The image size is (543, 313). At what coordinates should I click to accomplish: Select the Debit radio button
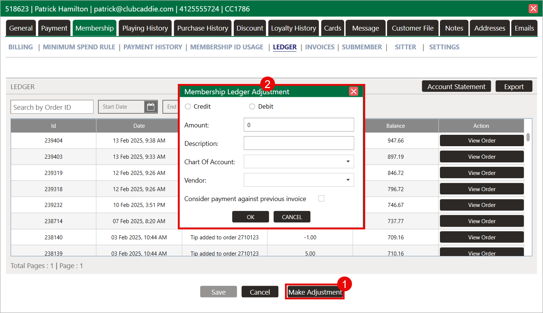(252, 106)
